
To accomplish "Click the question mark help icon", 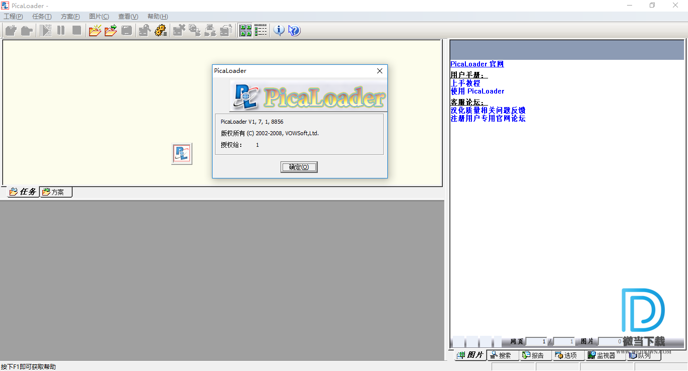I will [x=295, y=31].
